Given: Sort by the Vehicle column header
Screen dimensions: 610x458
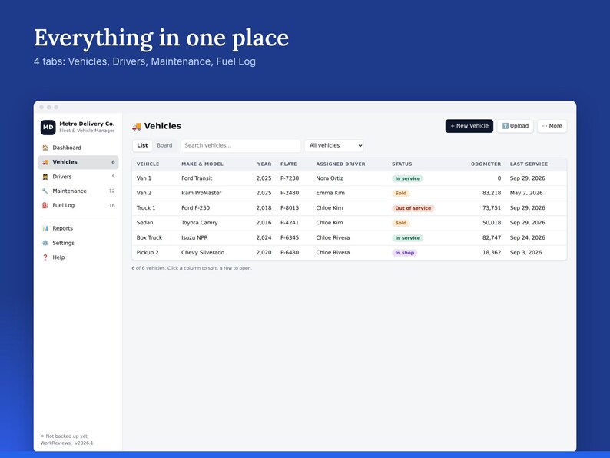Looking at the screenshot, I should click(148, 164).
